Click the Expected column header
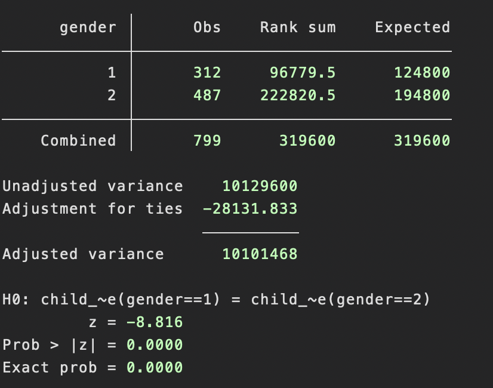Screen dimensions: 493x388 coord(412,27)
